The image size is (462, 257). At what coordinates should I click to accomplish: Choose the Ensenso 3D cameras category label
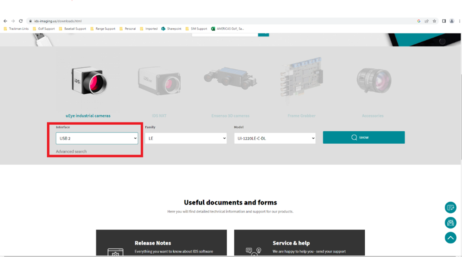coord(230,116)
